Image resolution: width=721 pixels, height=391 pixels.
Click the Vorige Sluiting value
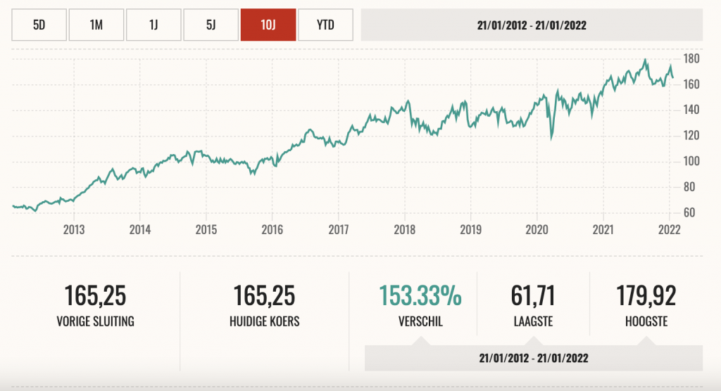(x=95, y=296)
